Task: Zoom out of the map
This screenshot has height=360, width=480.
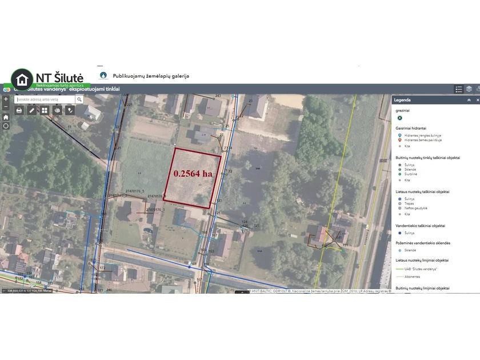Action: point(6,106)
